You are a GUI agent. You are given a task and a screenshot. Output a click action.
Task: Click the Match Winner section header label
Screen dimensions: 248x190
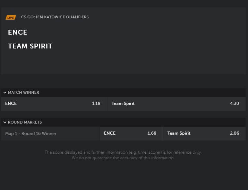(24, 93)
